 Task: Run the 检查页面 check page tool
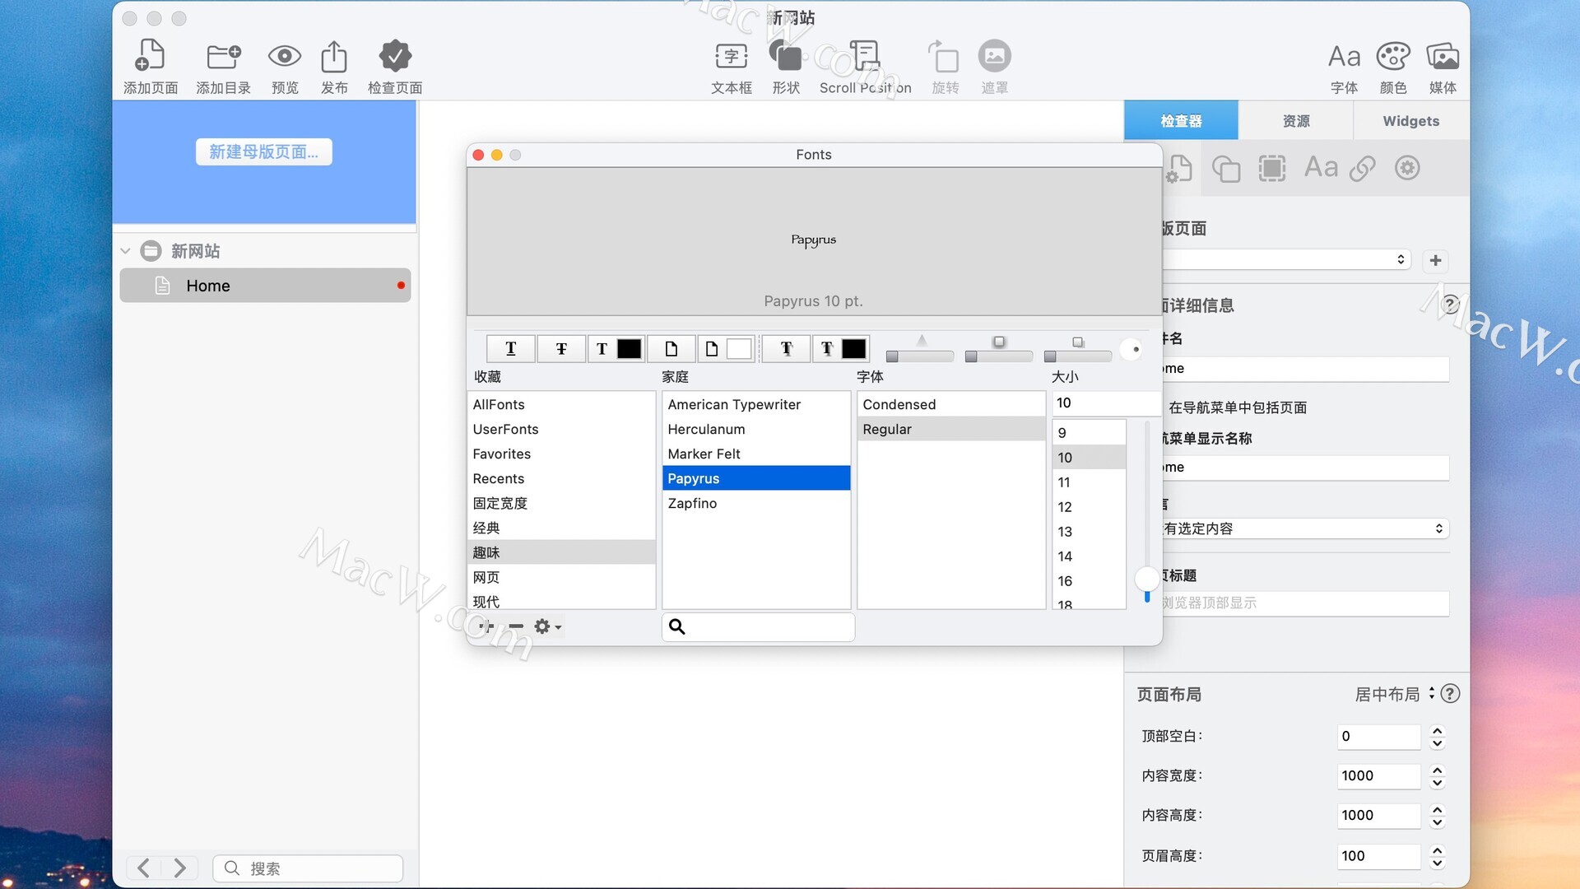point(395,56)
